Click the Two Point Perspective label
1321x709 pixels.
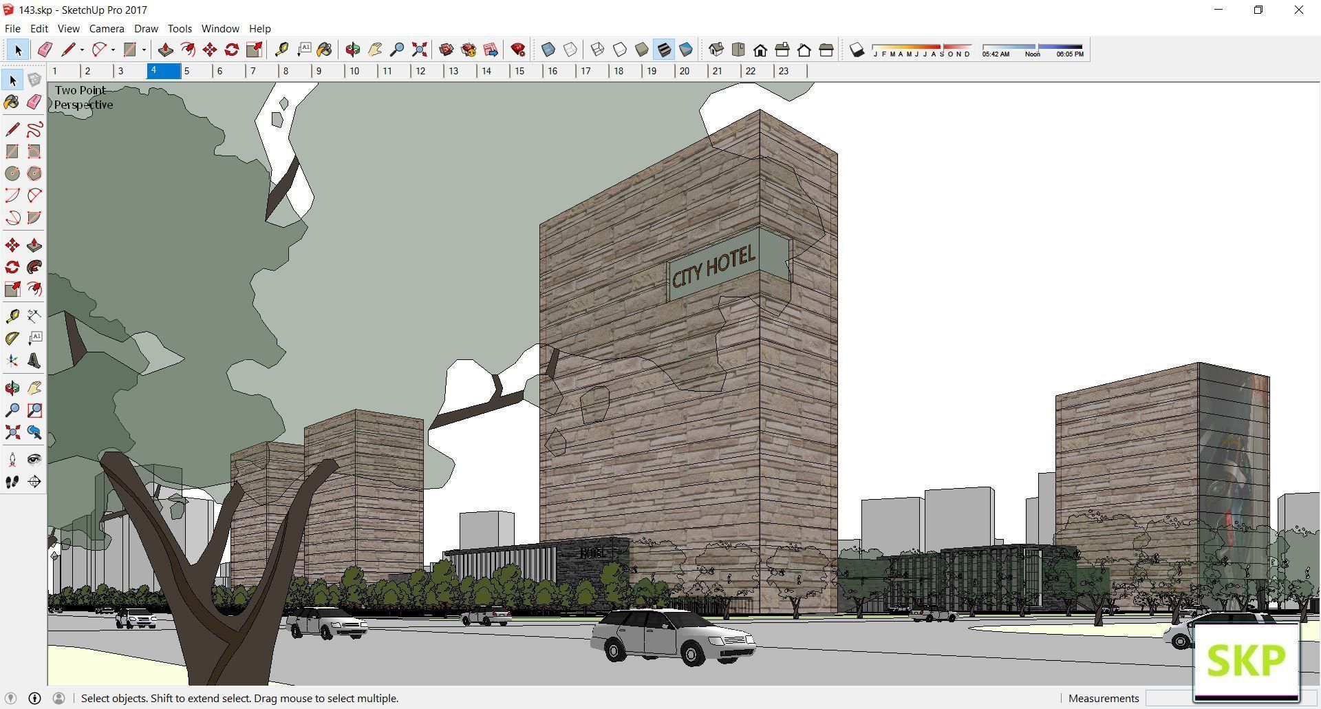click(x=83, y=97)
